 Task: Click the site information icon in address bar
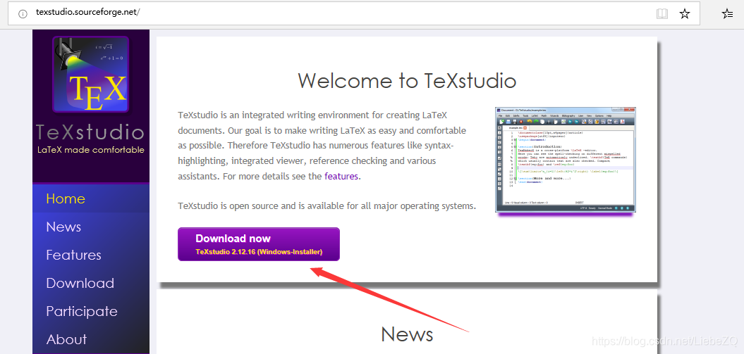(23, 14)
